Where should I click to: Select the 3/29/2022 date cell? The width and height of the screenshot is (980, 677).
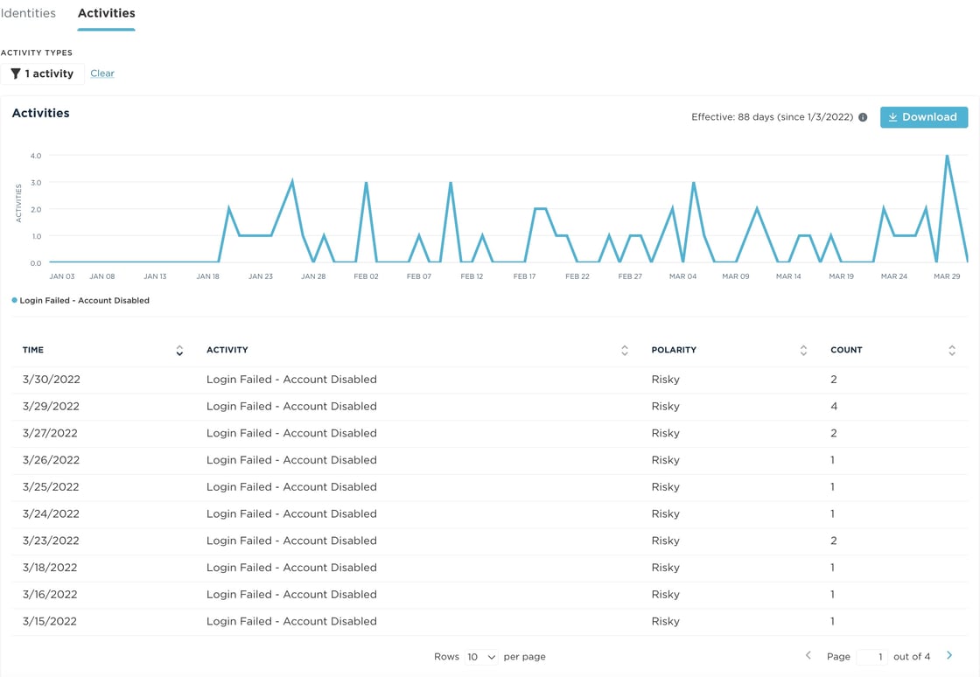[x=52, y=407]
